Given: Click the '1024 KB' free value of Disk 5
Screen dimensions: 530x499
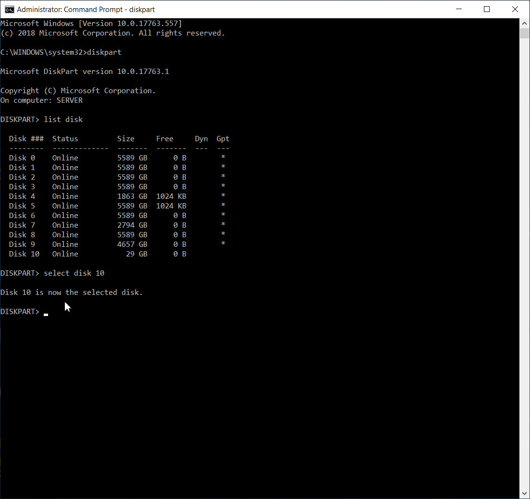Looking at the screenshot, I should click(171, 206).
